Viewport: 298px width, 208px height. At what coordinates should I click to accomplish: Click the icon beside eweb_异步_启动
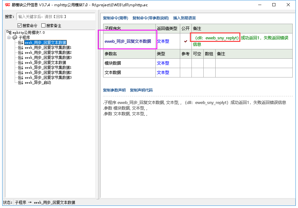coord(21,82)
